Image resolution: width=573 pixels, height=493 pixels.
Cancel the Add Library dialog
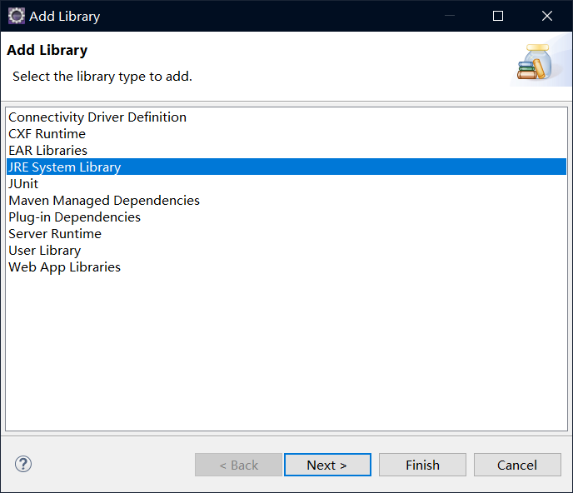(x=517, y=465)
